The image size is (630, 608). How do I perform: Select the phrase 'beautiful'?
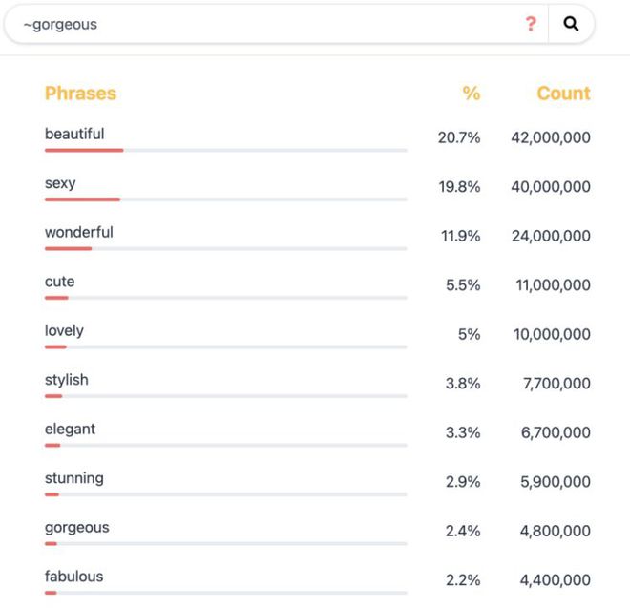74,134
